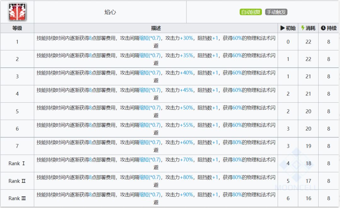340x208 pixels.
Task: Click the blue +55% attack value
Action: [186, 125]
